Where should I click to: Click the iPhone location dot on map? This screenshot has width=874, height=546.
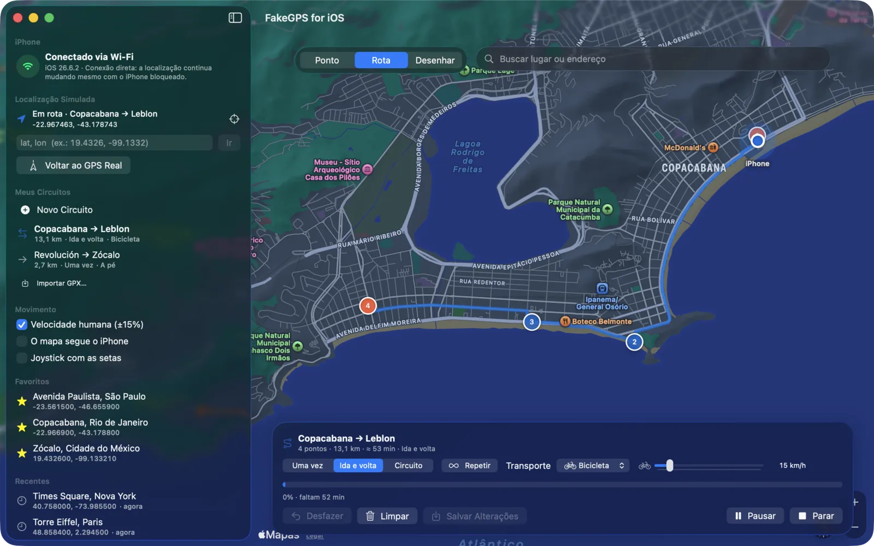click(x=757, y=141)
